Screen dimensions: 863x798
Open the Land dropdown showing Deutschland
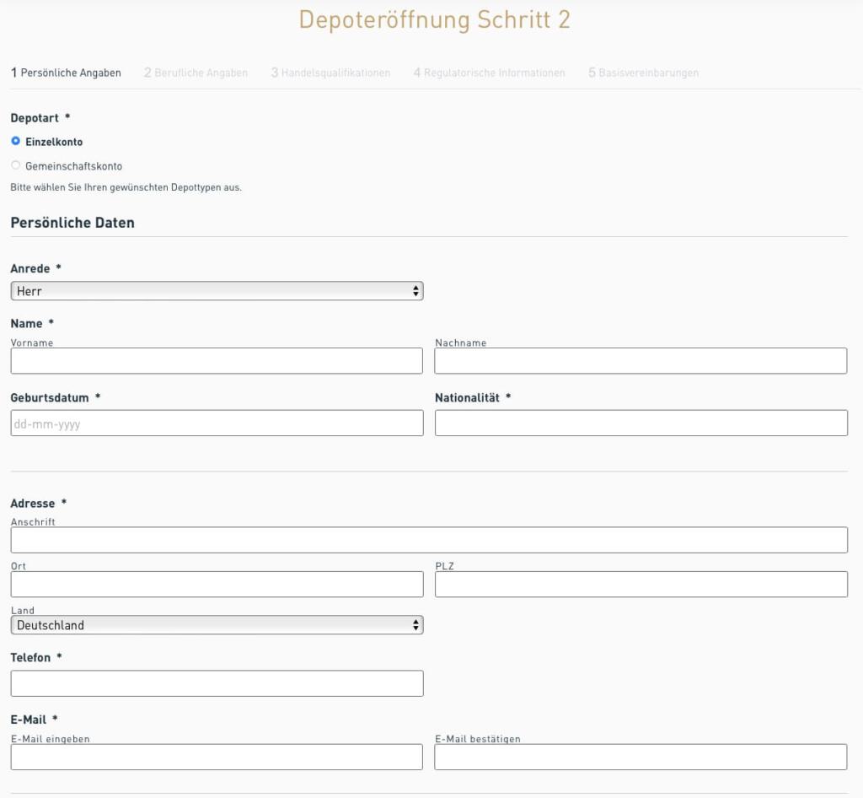coord(216,625)
